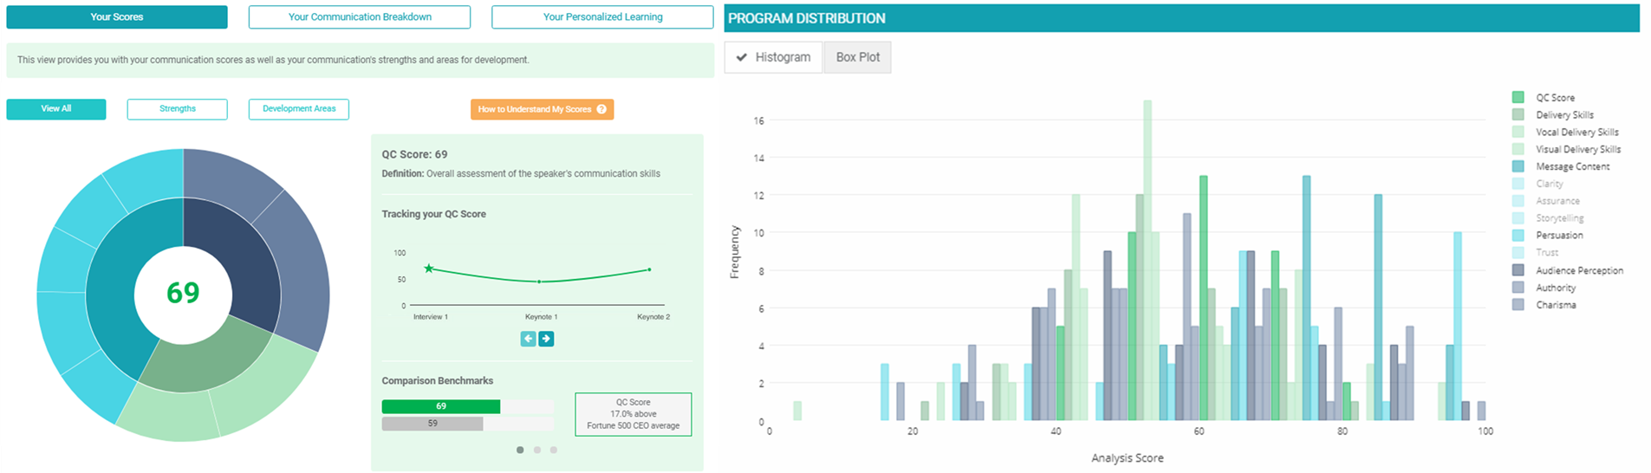Click the right arrow under the tracking chart

click(x=546, y=339)
